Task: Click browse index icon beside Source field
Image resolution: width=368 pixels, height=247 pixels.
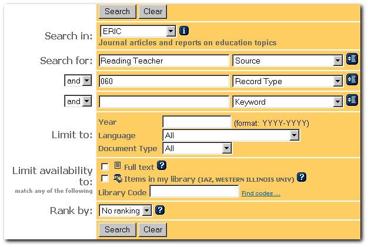Action: tap(352, 59)
